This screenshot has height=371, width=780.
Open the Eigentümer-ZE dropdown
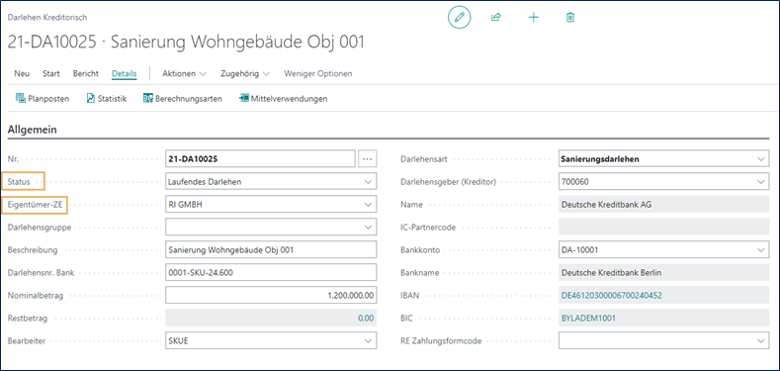pos(368,204)
